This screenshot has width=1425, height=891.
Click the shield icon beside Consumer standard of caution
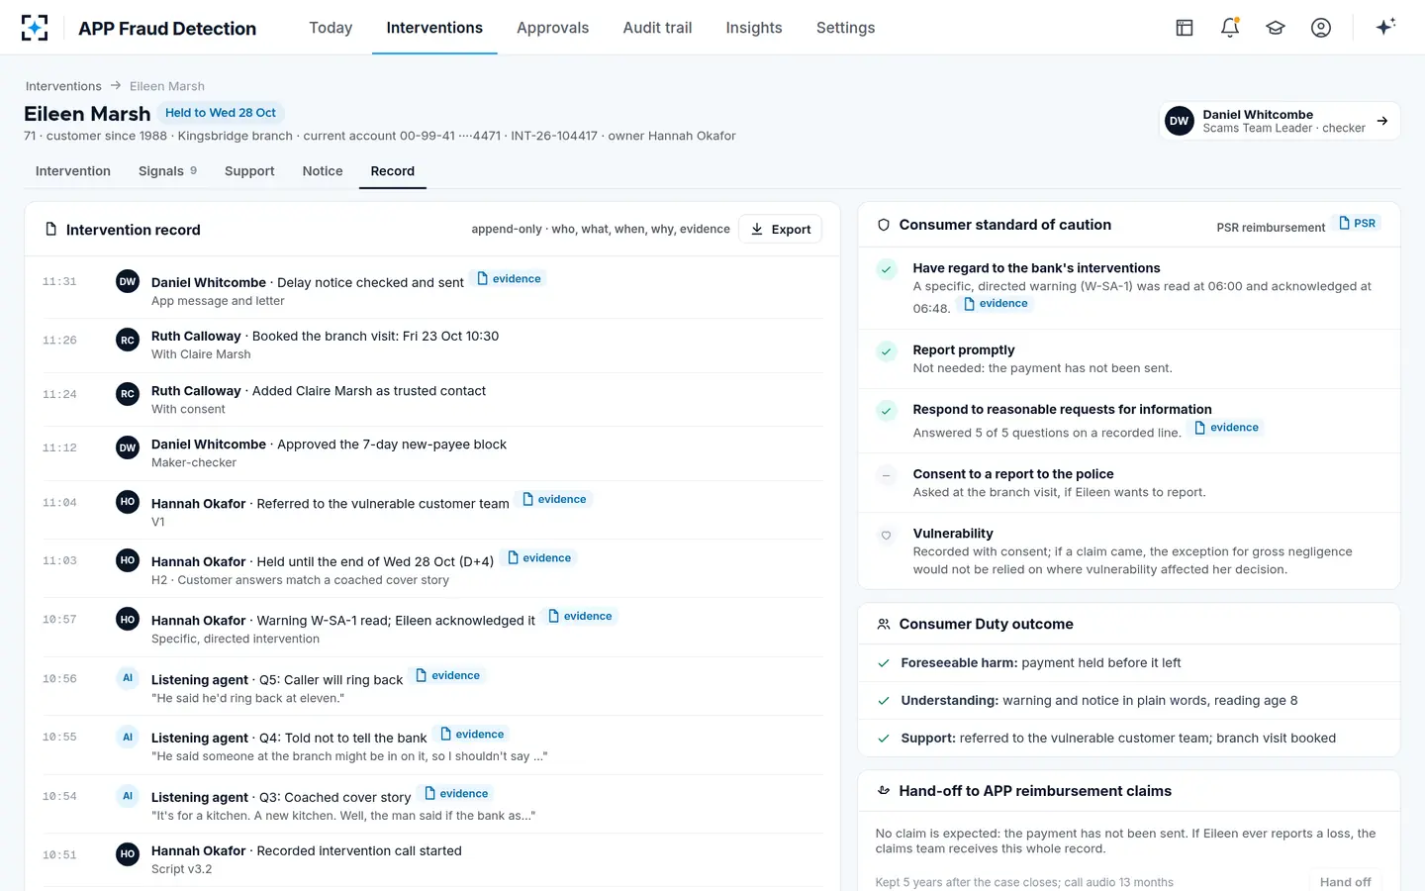pyautogui.click(x=884, y=225)
